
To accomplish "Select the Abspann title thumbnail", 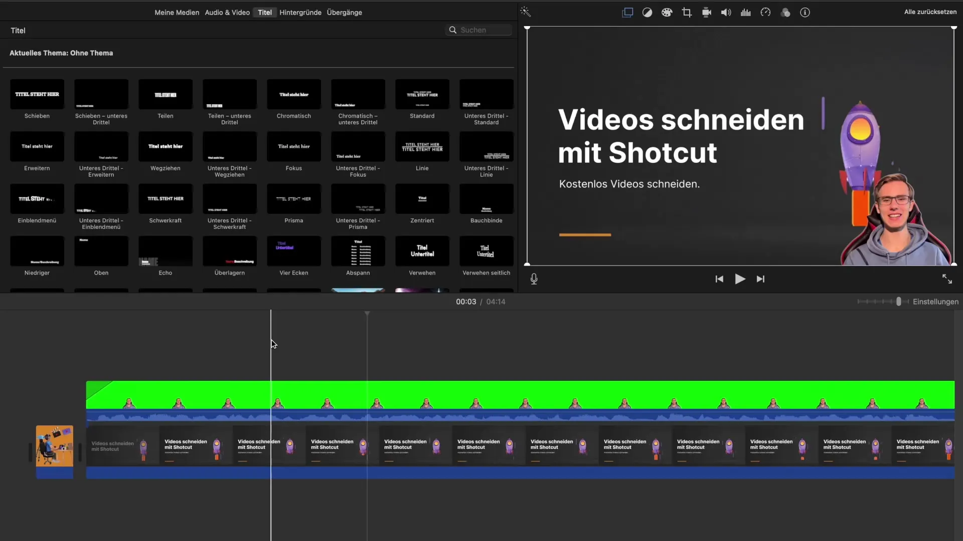I will 358,251.
